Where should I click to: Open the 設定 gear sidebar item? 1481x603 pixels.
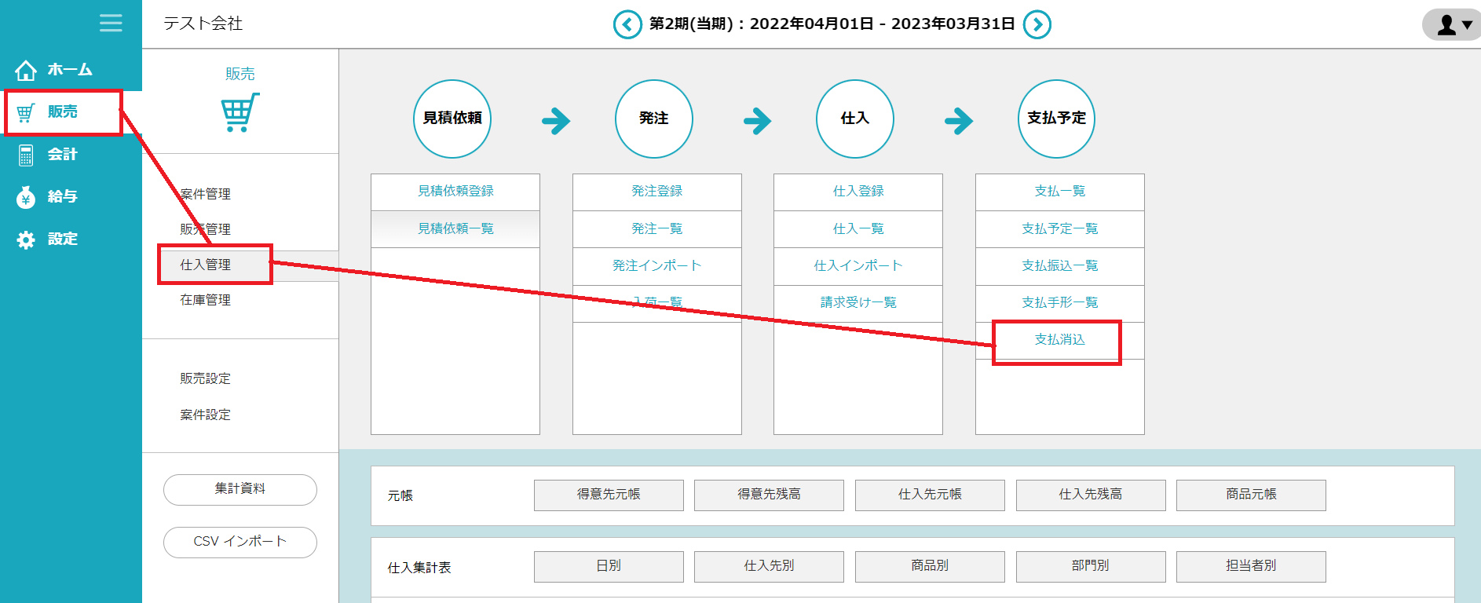click(49, 239)
